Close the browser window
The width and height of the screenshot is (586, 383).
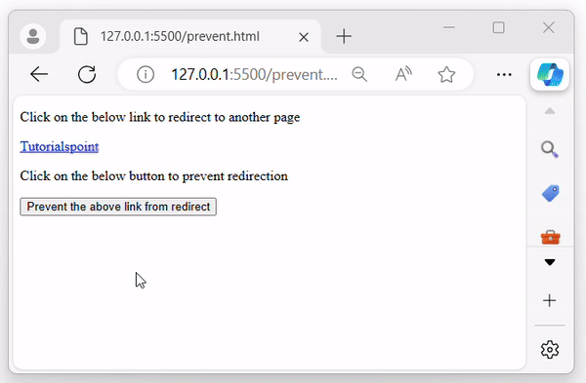(548, 27)
